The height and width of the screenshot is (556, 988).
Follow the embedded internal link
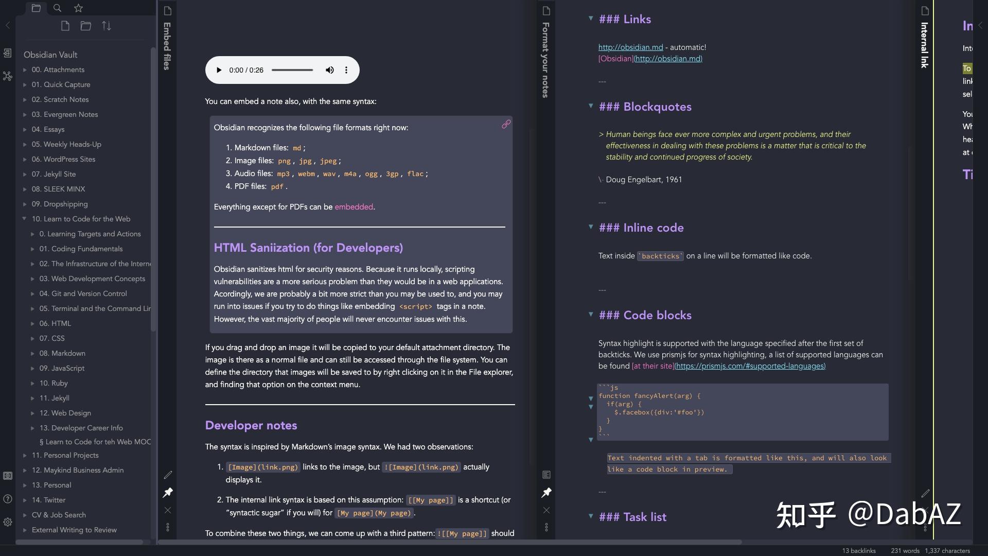[x=354, y=207]
